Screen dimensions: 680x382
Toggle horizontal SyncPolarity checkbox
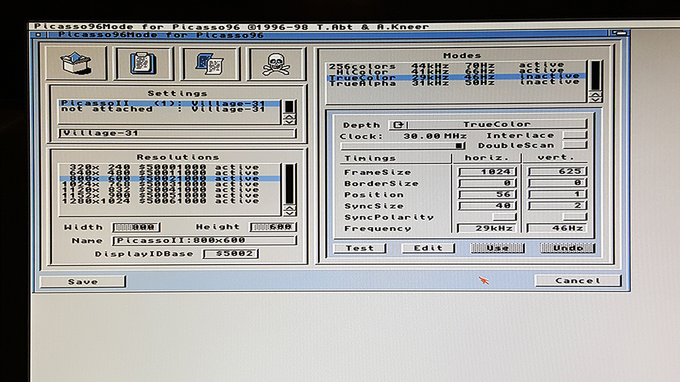click(504, 216)
